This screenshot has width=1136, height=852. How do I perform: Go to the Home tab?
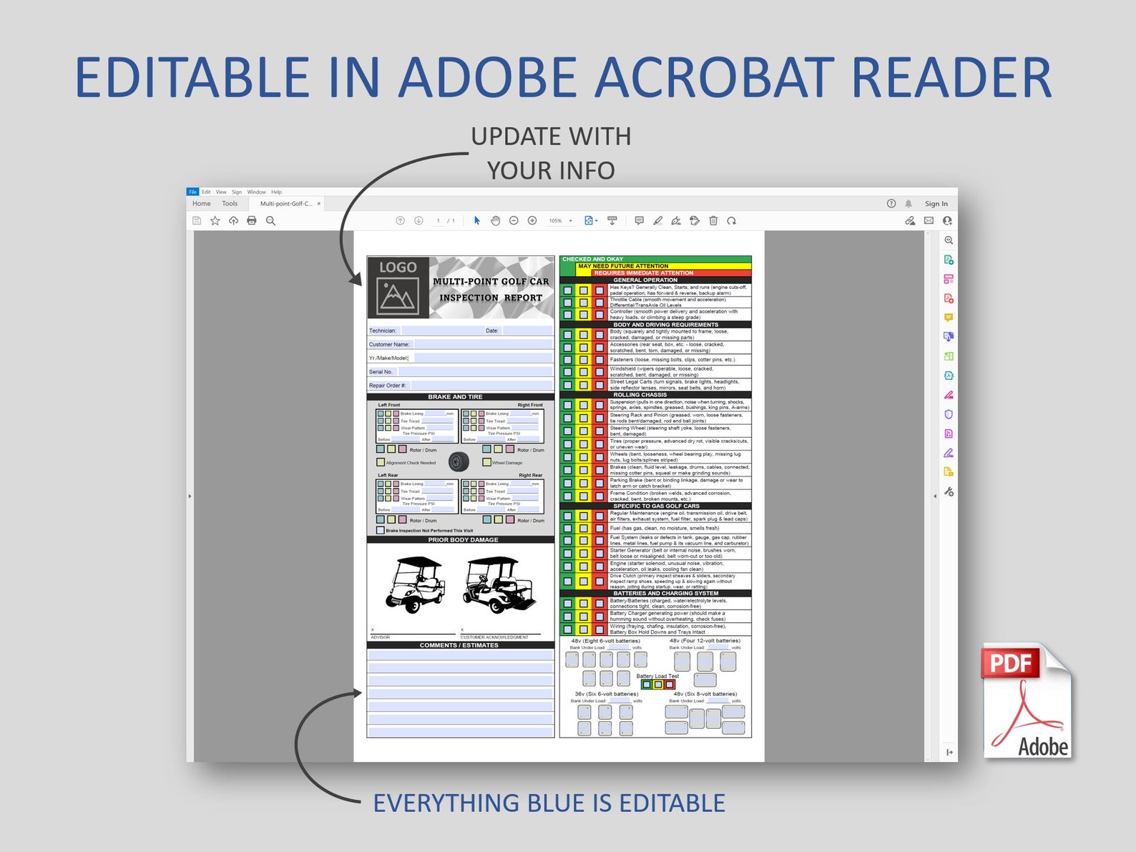click(x=202, y=204)
